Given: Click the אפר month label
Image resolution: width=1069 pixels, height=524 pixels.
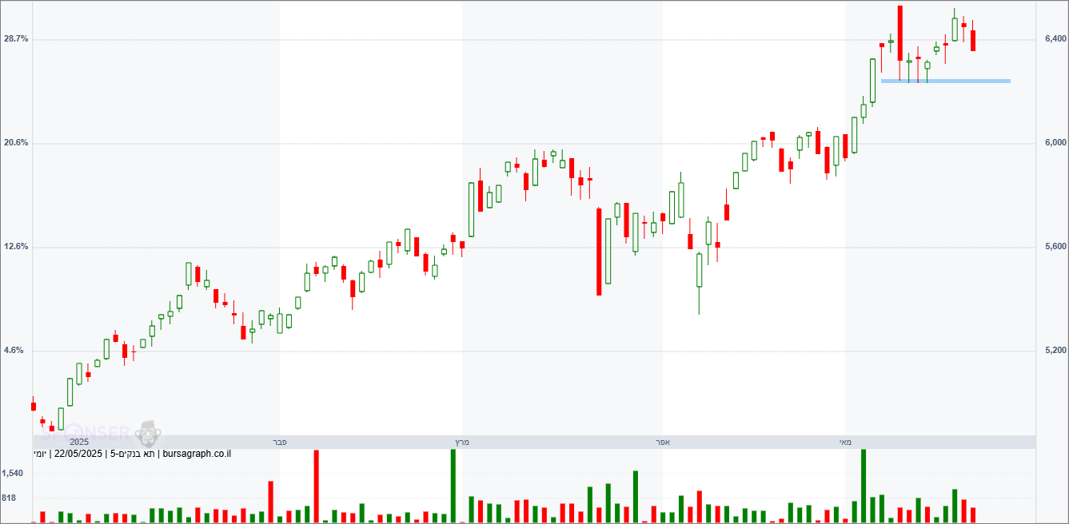Looking at the screenshot, I should [x=662, y=442].
